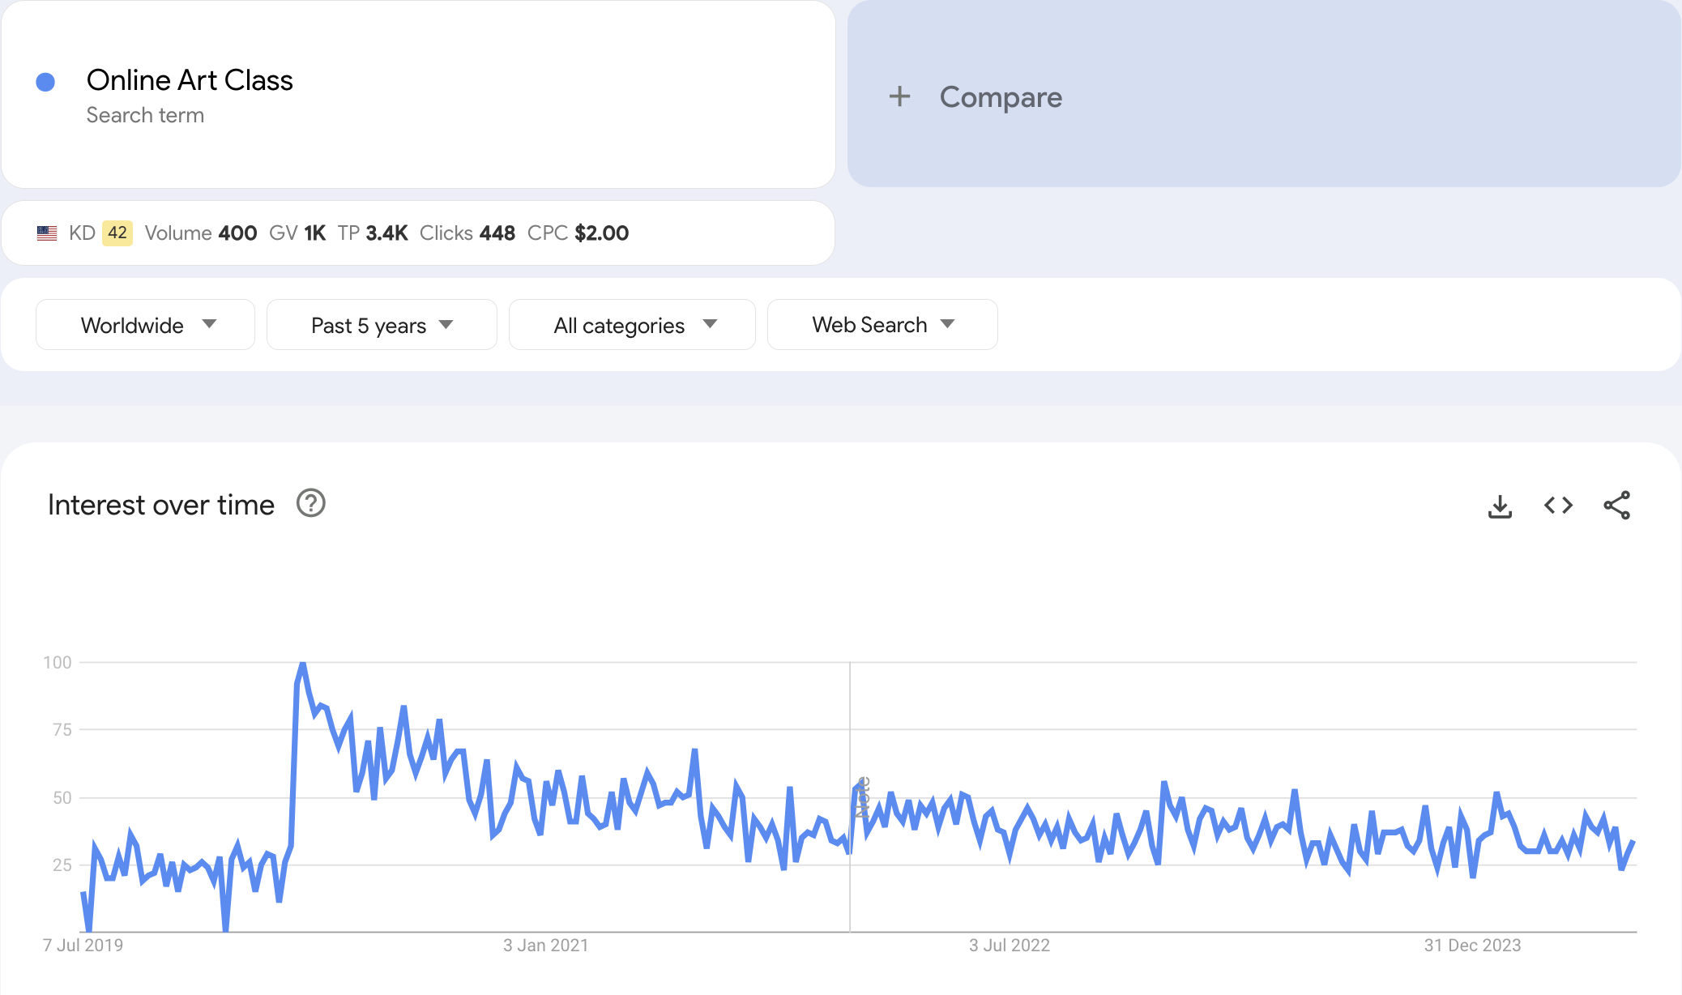Expand the Web Search type dropdown
The height and width of the screenshot is (995, 1682).
click(882, 325)
